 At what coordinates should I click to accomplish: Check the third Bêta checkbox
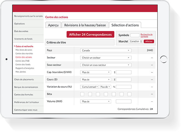pyautogui.click(x=98, y=94)
